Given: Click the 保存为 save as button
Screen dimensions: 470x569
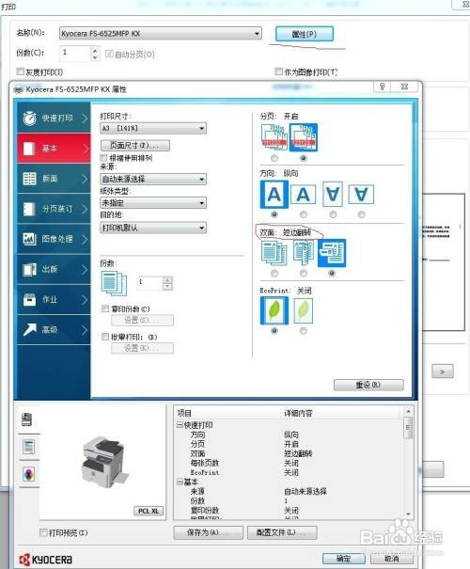Looking at the screenshot, I should (208, 532).
